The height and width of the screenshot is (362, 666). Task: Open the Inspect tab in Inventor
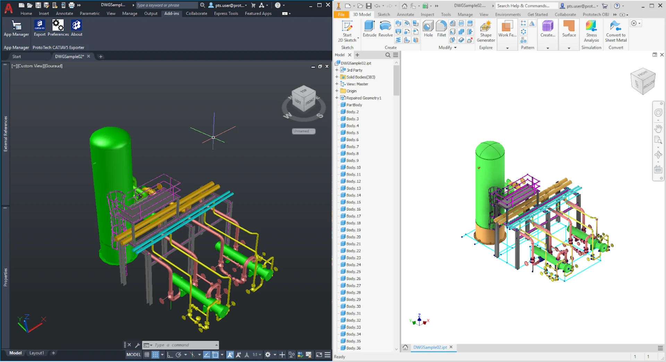tap(427, 15)
